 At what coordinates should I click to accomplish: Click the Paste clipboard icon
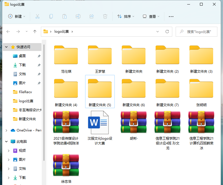click(x=65, y=16)
